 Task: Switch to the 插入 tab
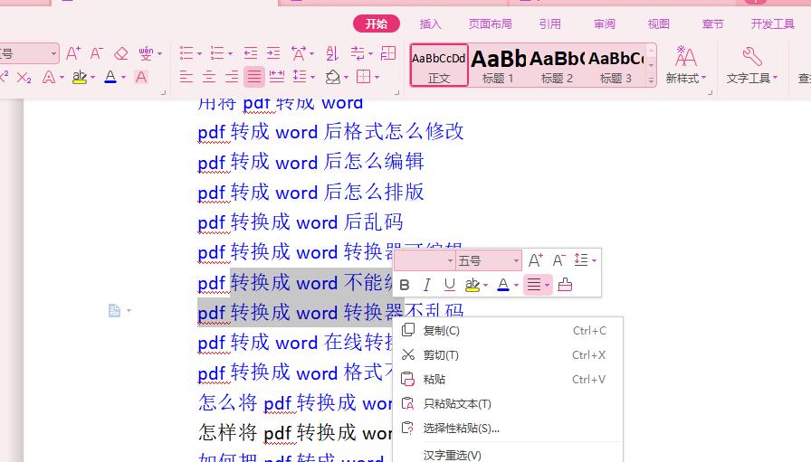tap(430, 24)
